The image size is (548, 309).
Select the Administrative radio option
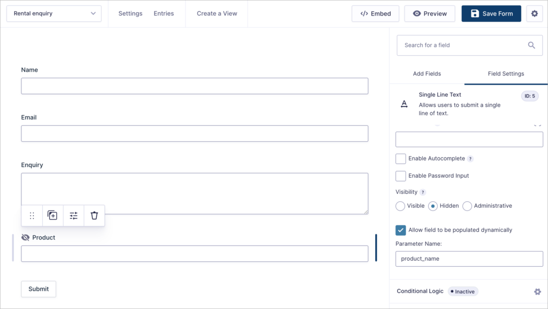(467, 206)
